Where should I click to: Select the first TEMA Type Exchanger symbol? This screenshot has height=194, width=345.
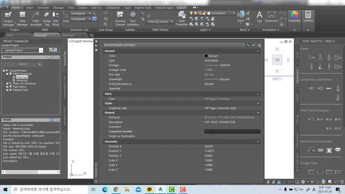tap(312, 119)
